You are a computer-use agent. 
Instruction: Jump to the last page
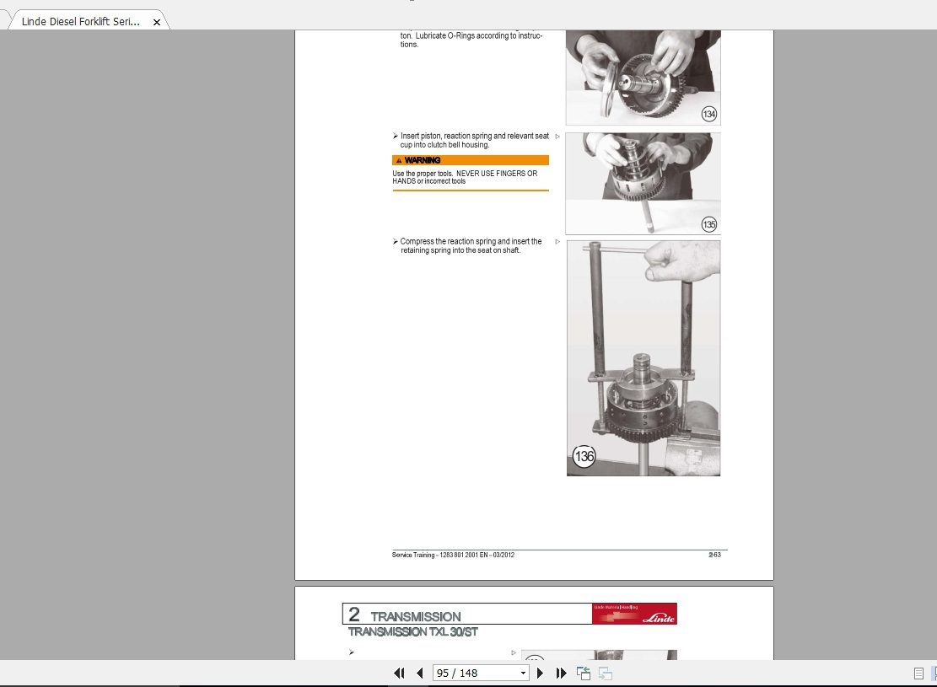(x=561, y=674)
